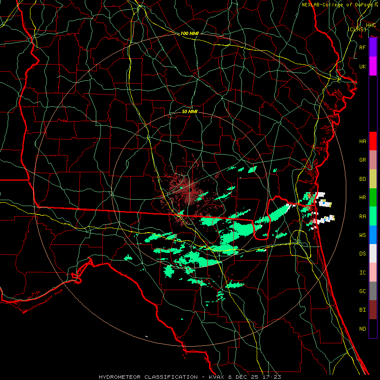Click the BD legend label
380x380 pixels.
coord(363,179)
